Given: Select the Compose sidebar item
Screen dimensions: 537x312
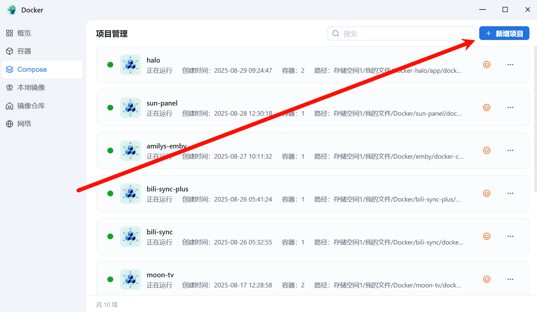Looking at the screenshot, I should click(42, 69).
